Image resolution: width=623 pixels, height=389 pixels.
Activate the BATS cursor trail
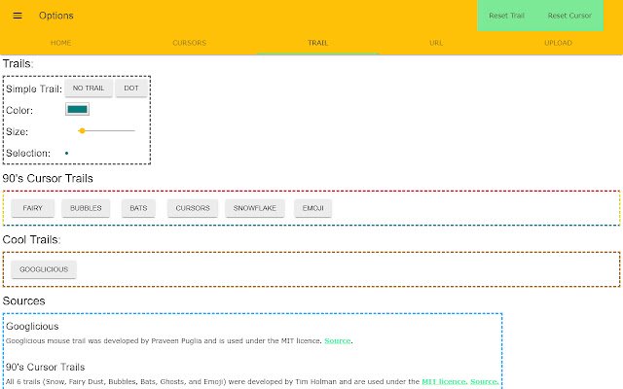click(138, 208)
